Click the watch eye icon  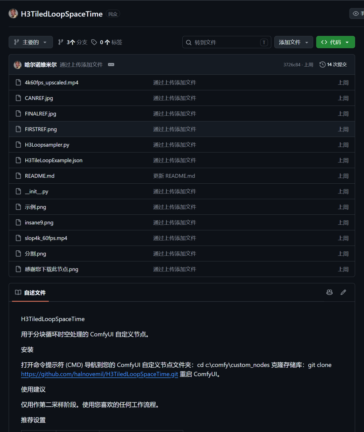tap(356, 13)
